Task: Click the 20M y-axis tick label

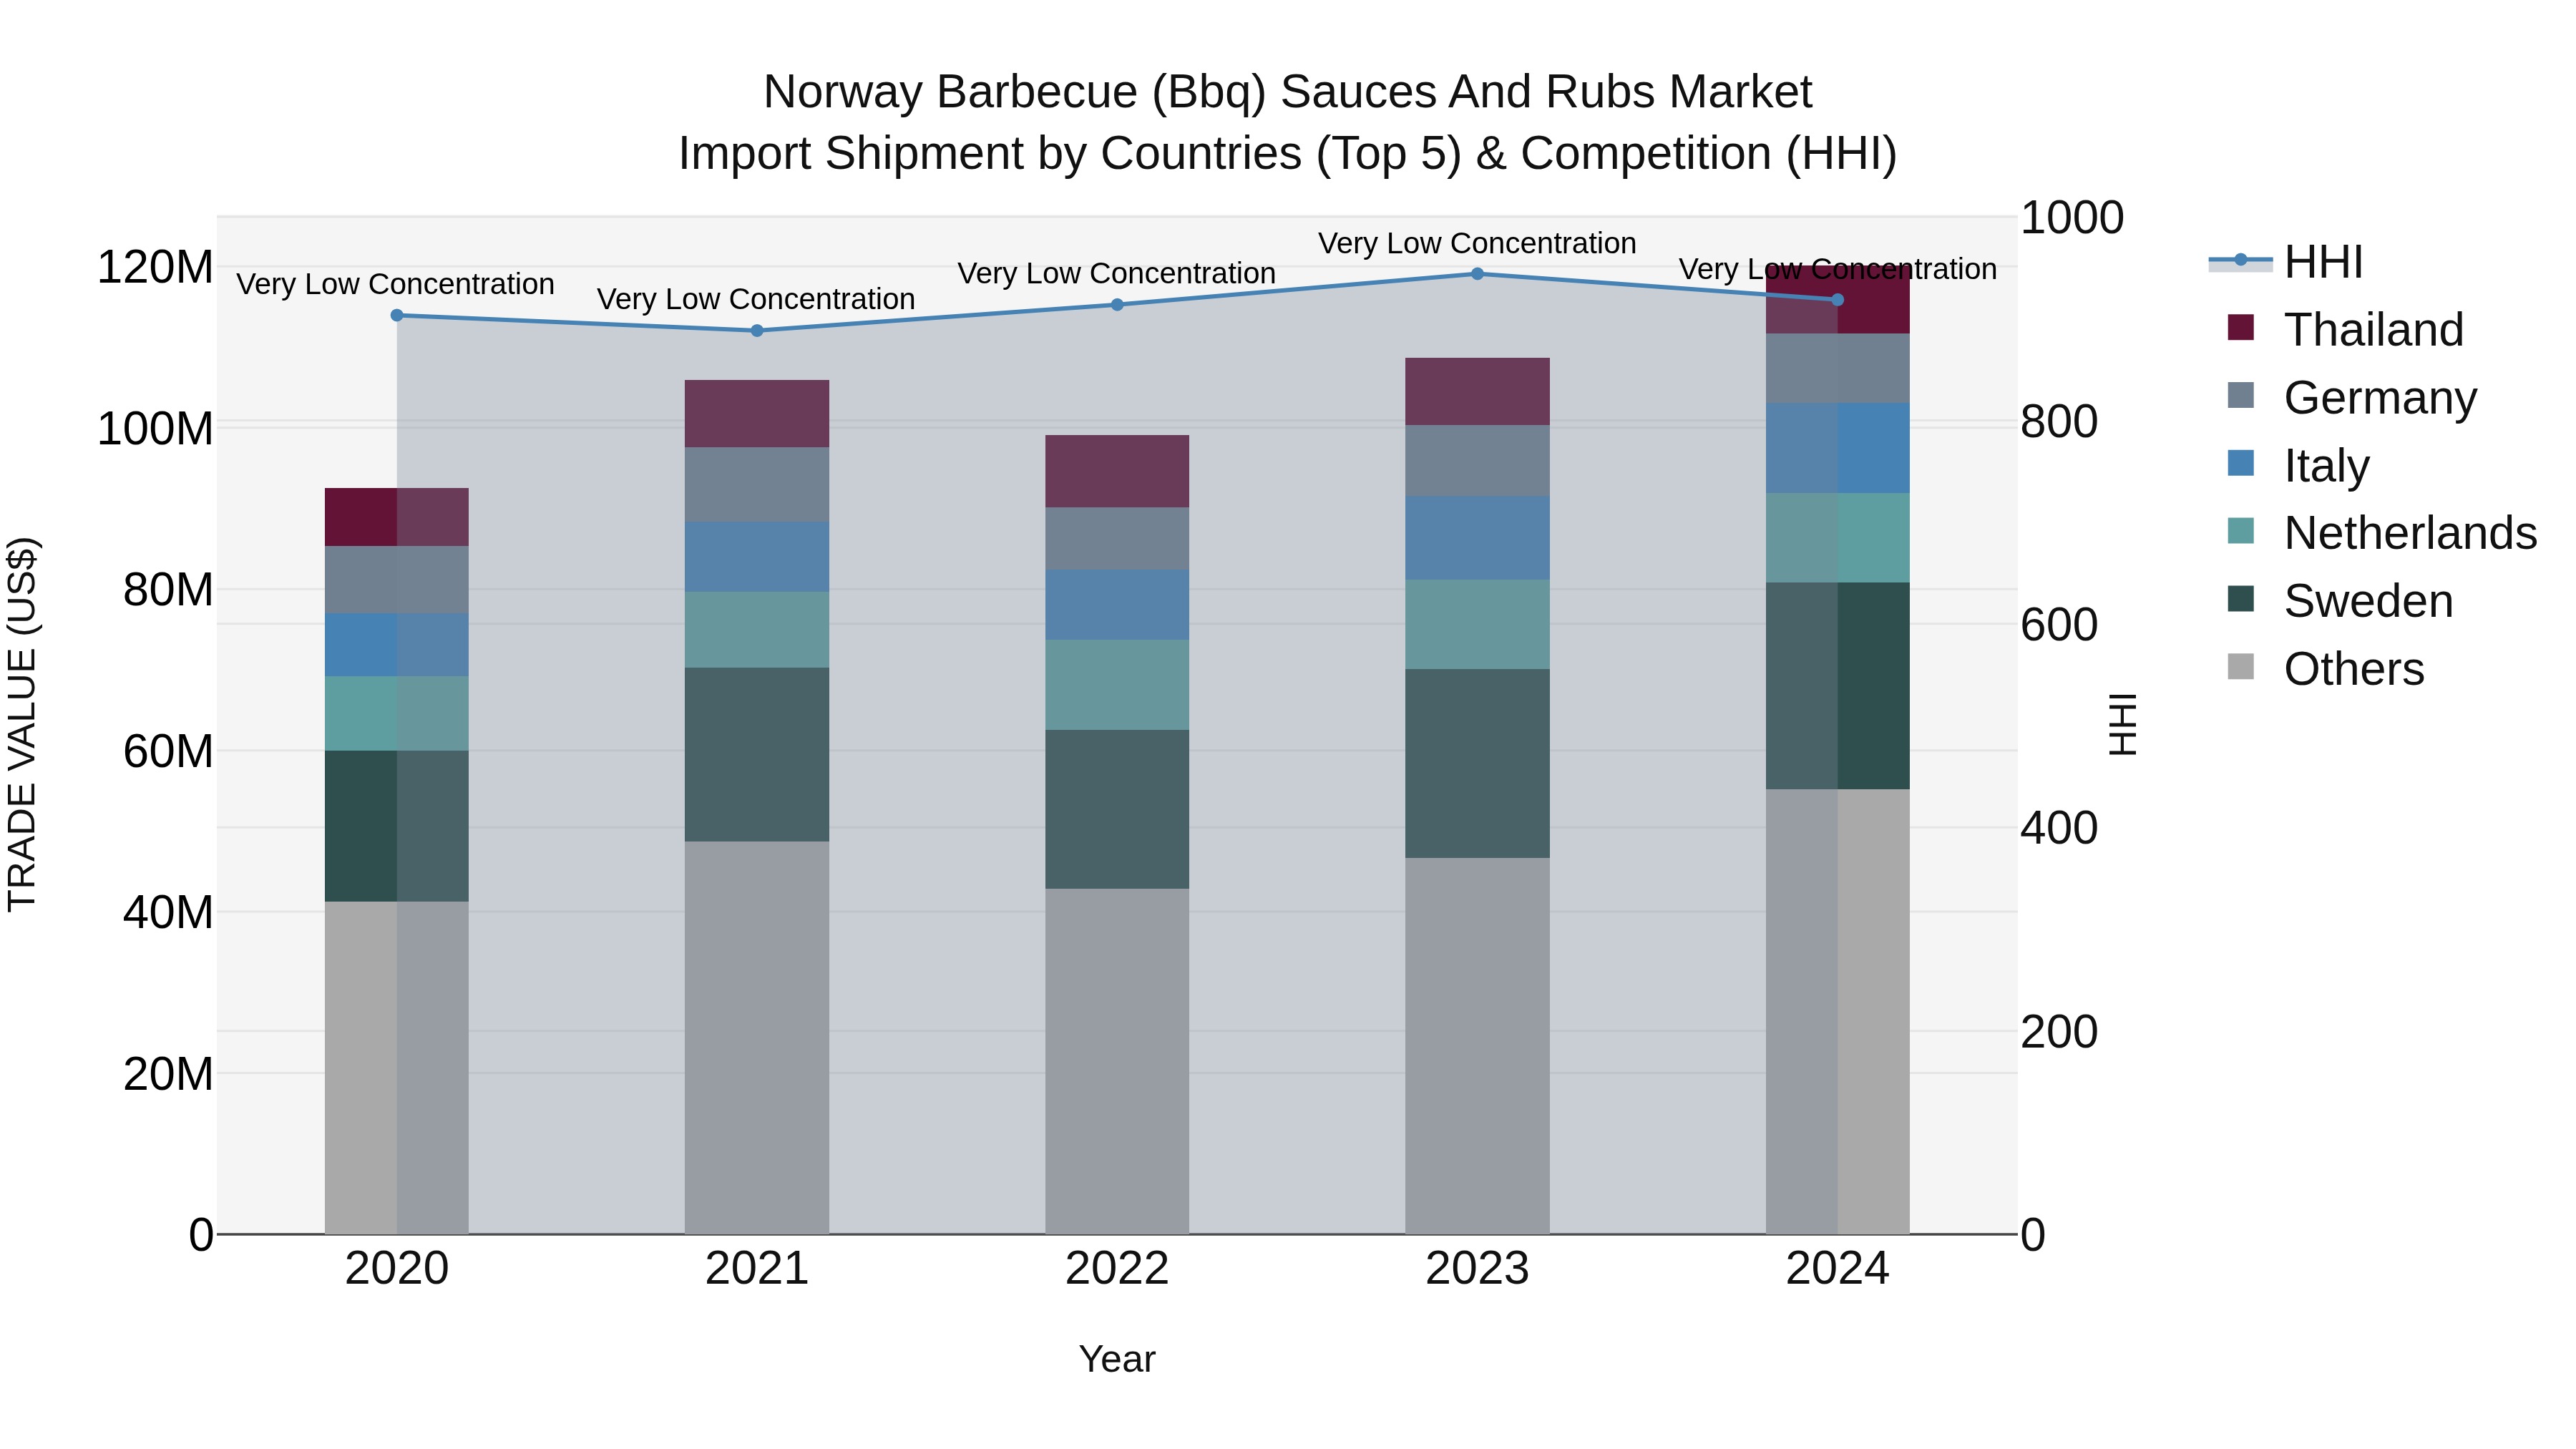Action: (168, 1074)
